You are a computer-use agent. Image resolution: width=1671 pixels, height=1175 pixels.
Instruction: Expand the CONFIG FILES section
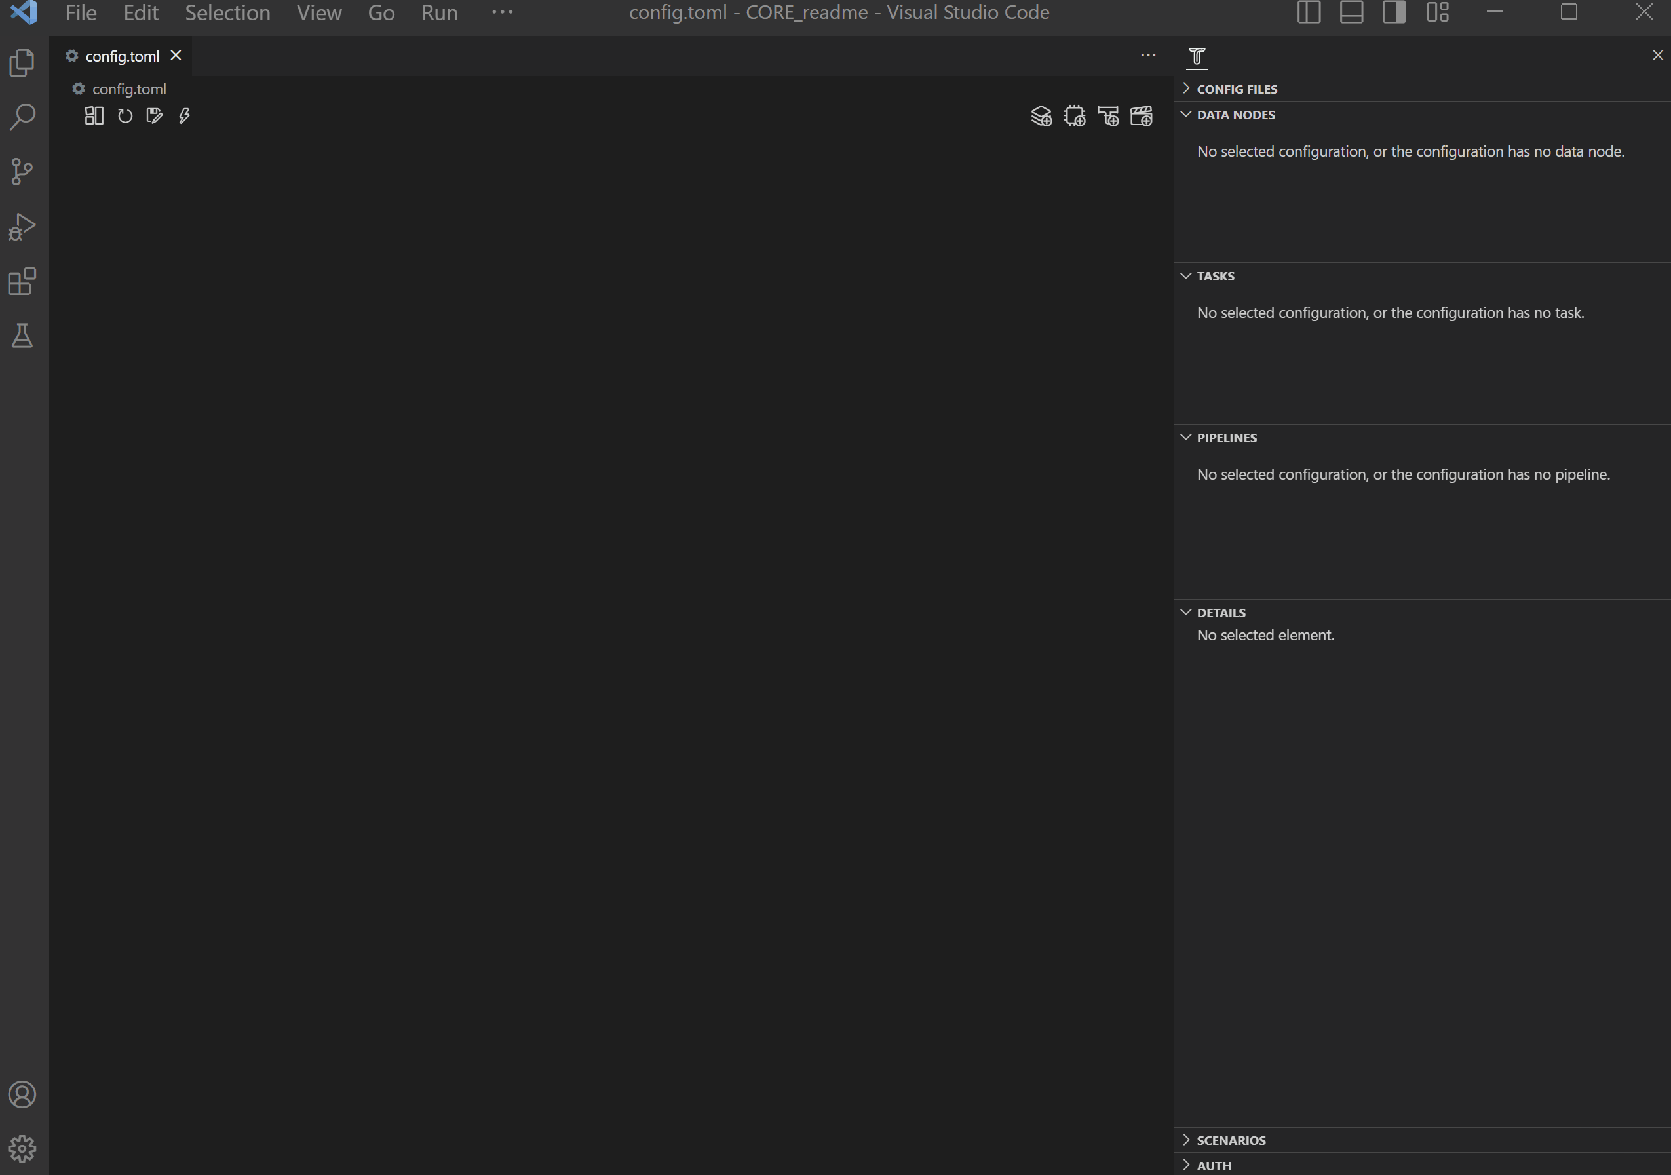1237,89
